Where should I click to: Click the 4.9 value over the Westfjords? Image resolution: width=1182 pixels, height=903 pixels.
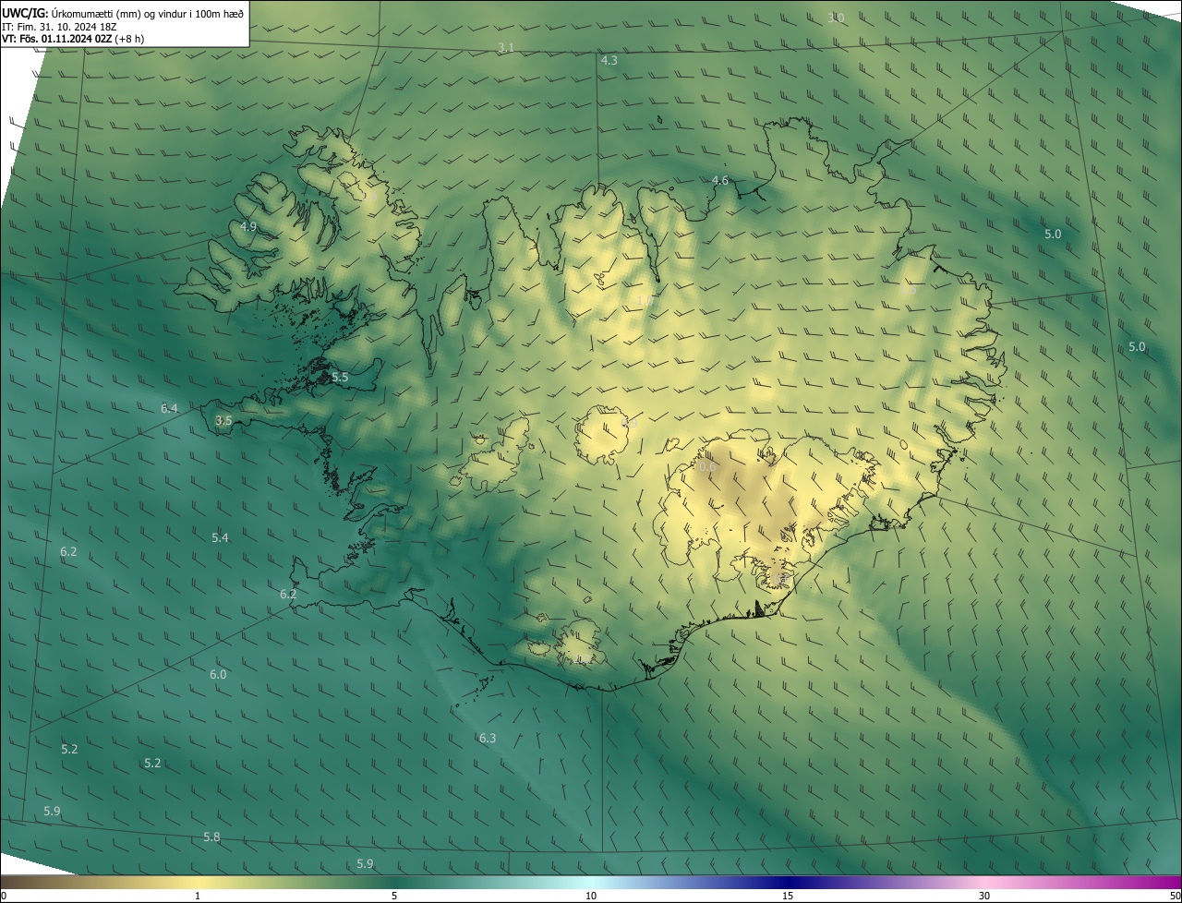[248, 226]
